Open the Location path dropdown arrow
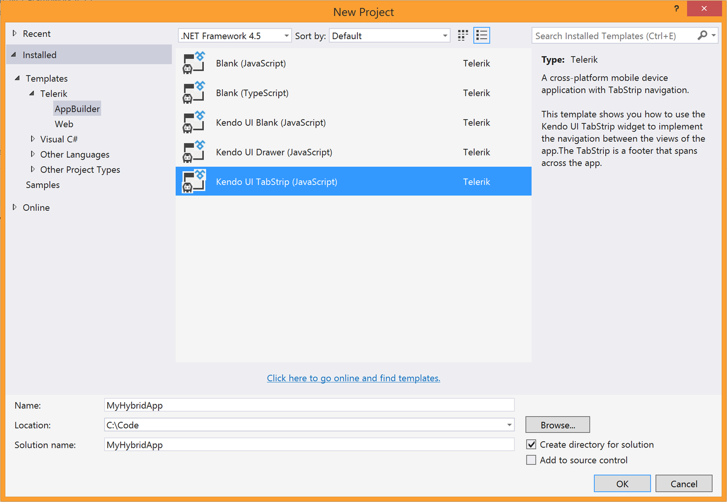Screen dimensions: 727x502 509,425
